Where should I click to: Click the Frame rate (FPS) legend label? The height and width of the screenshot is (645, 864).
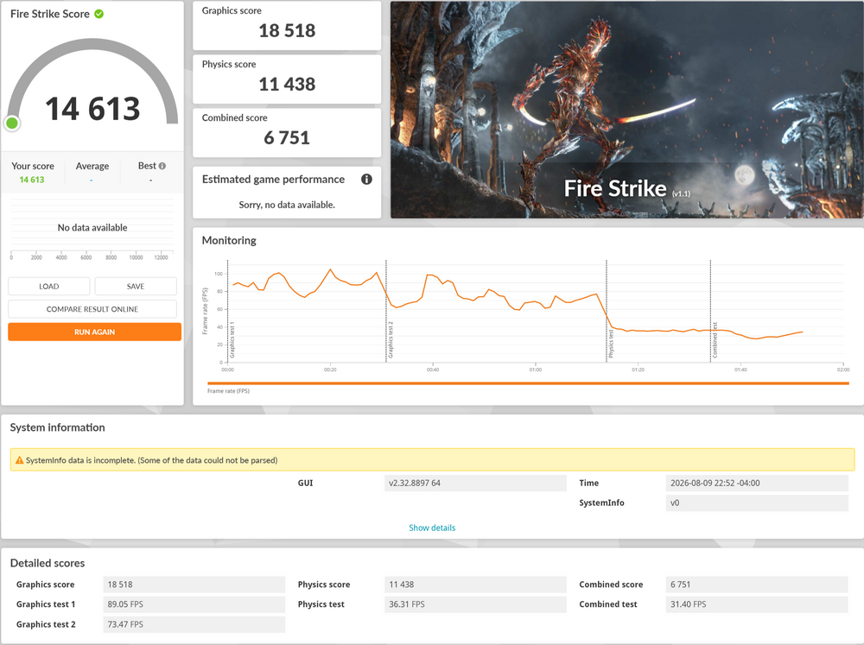[x=228, y=391]
